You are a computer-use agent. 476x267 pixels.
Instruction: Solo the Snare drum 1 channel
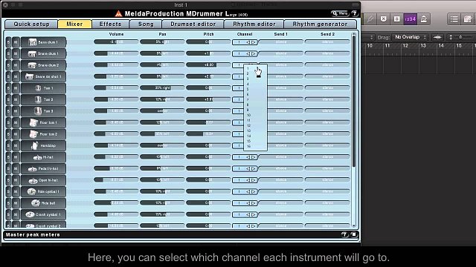point(8,53)
